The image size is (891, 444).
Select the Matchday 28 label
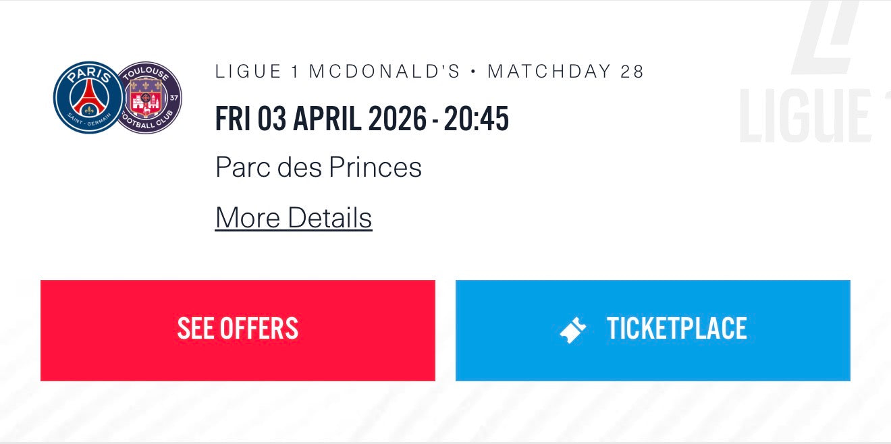pyautogui.click(x=566, y=72)
